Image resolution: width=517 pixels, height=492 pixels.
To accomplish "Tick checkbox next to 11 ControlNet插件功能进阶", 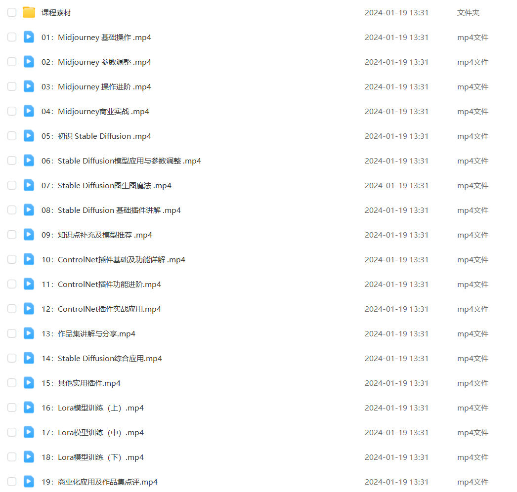I will (x=12, y=284).
